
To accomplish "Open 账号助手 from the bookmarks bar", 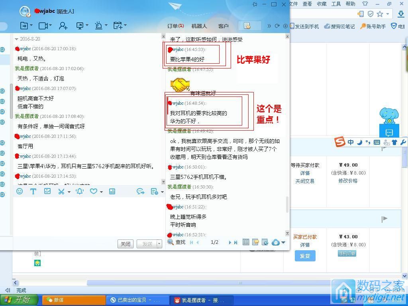I will tap(373, 26).
